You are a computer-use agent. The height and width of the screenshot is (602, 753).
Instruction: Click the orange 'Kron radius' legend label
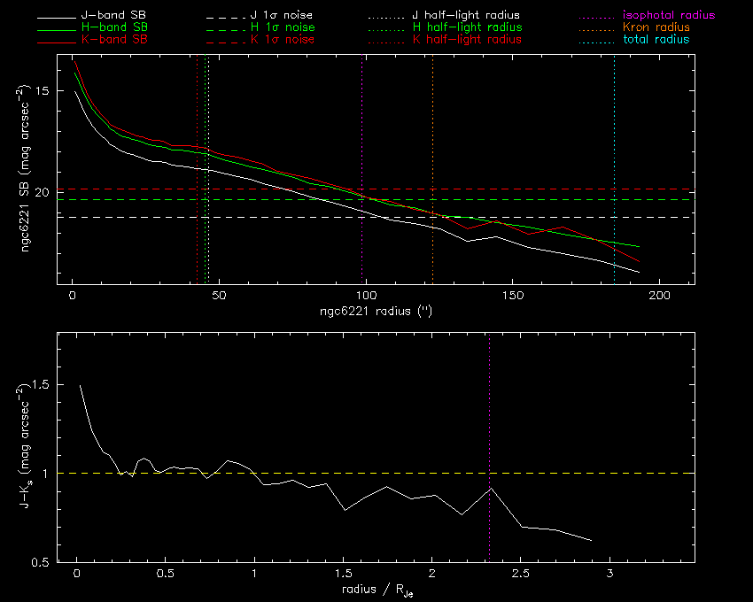tap(656, 27)
